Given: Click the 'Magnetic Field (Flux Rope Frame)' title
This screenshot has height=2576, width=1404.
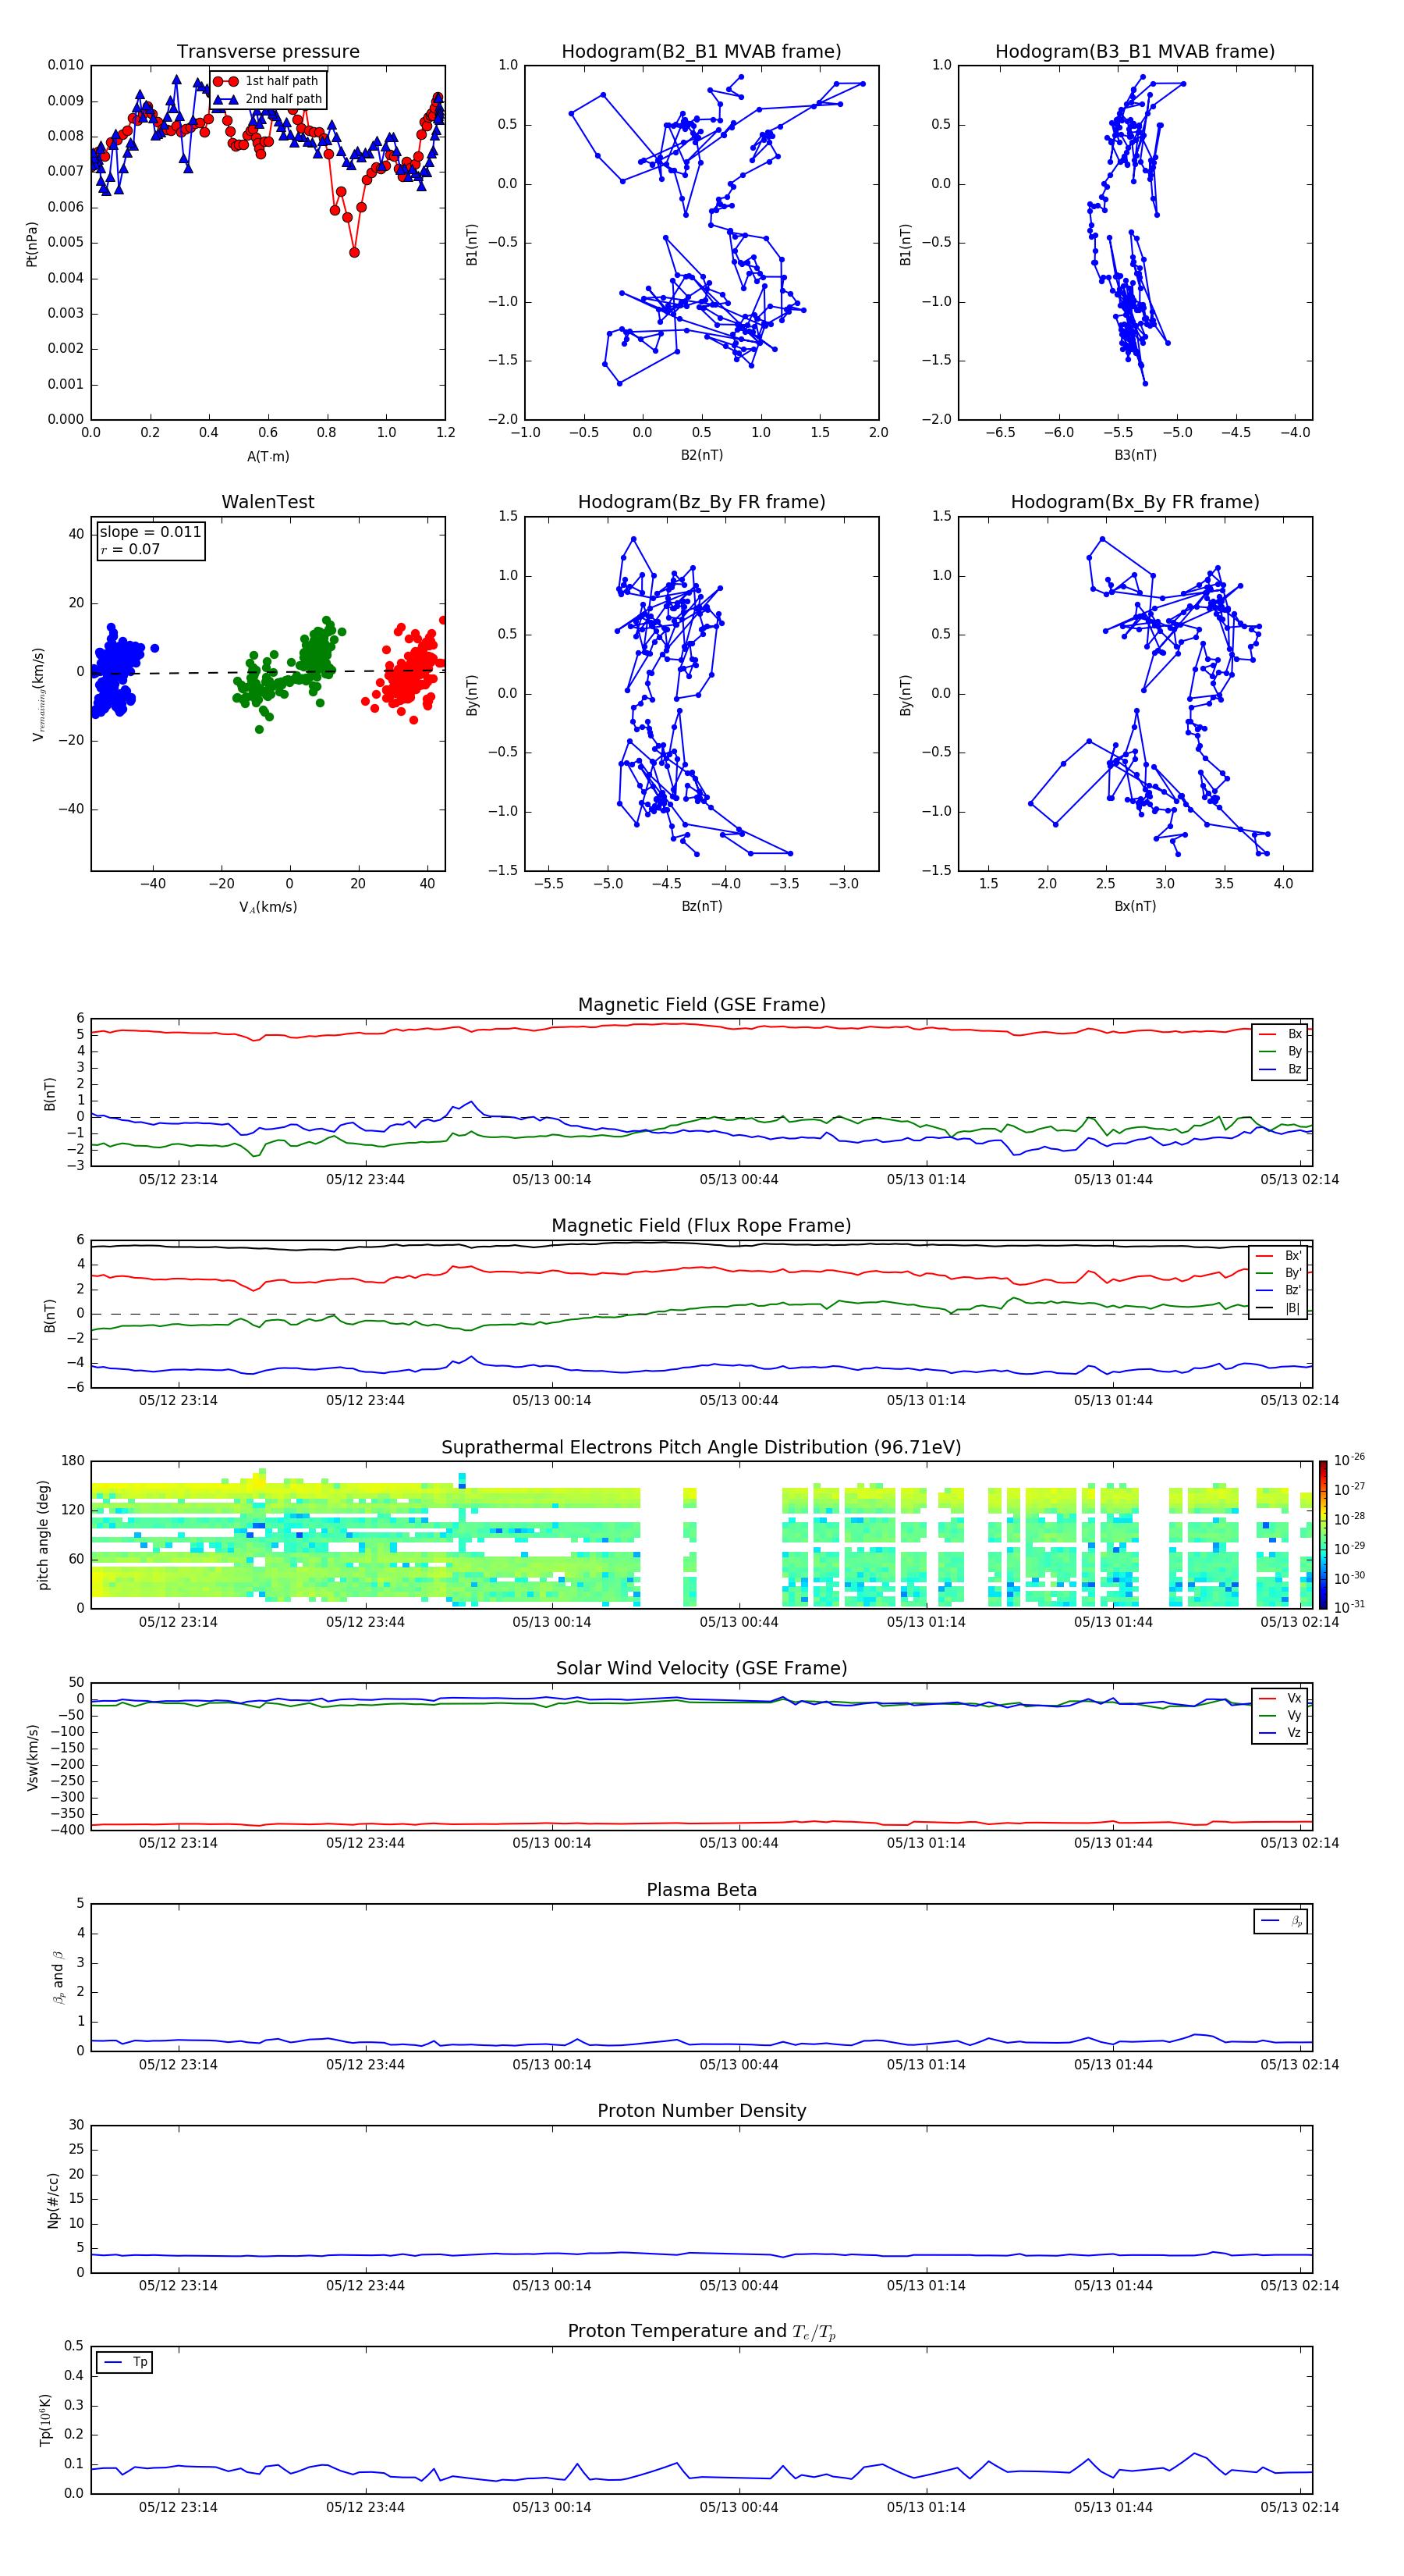Looking at the screenshot, I should pyautogui.click(x=701, y=1225).
